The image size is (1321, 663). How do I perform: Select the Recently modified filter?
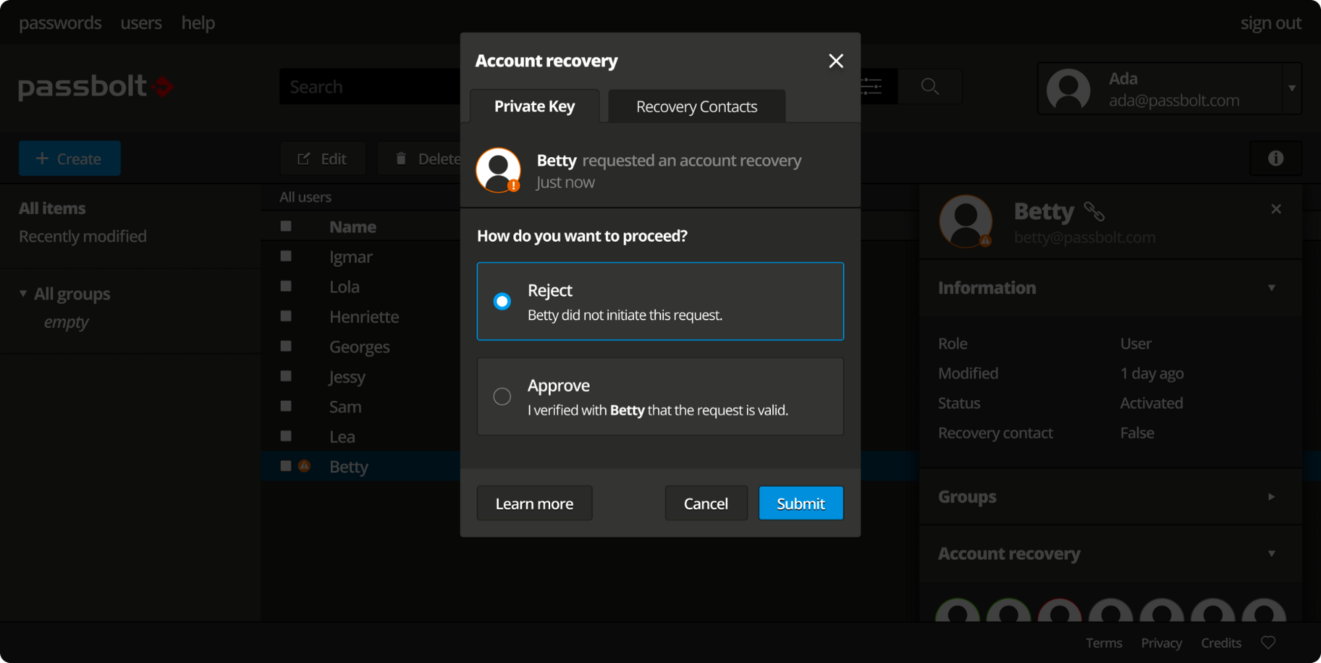83,236
